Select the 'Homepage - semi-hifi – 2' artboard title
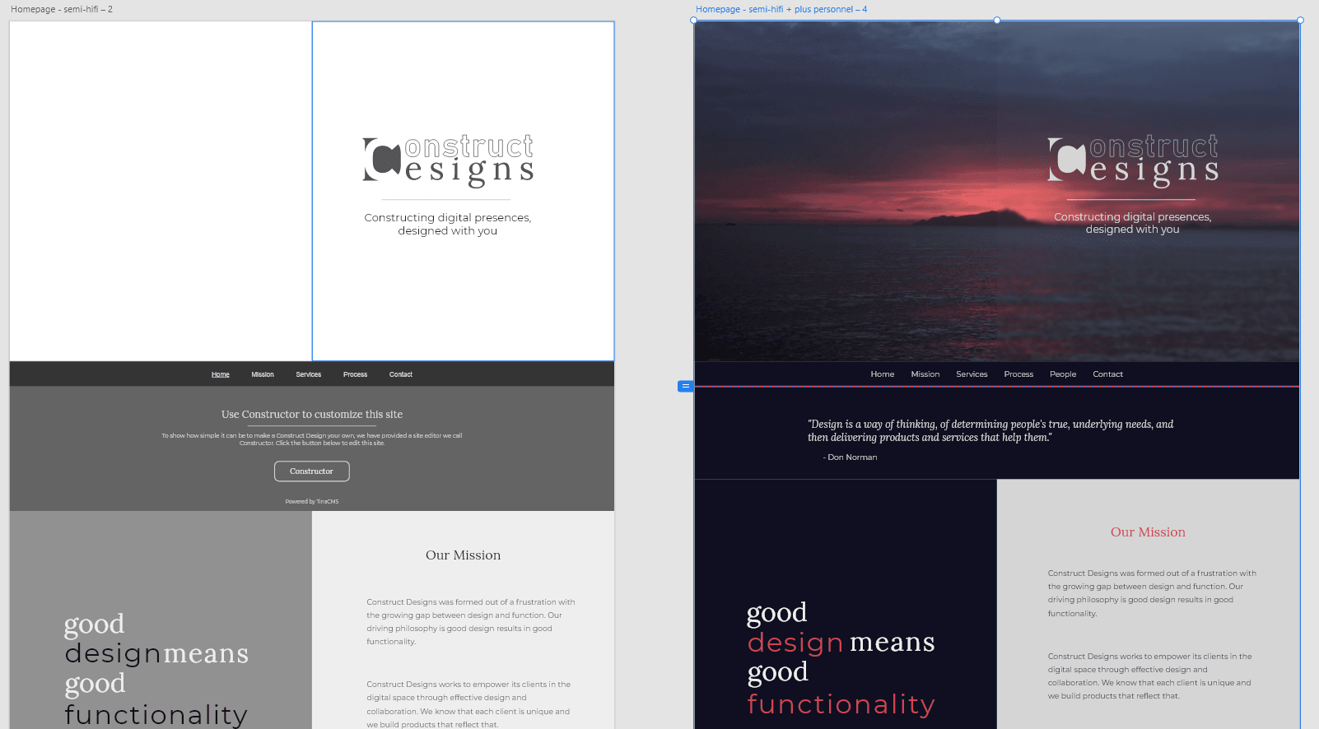Screen dimensions: 1319x729 point(62,9)
